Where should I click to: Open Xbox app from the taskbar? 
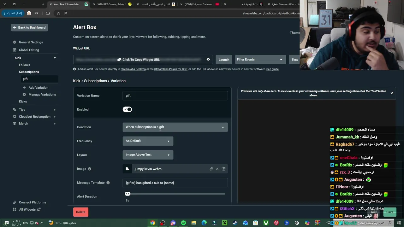pos(266,223)
